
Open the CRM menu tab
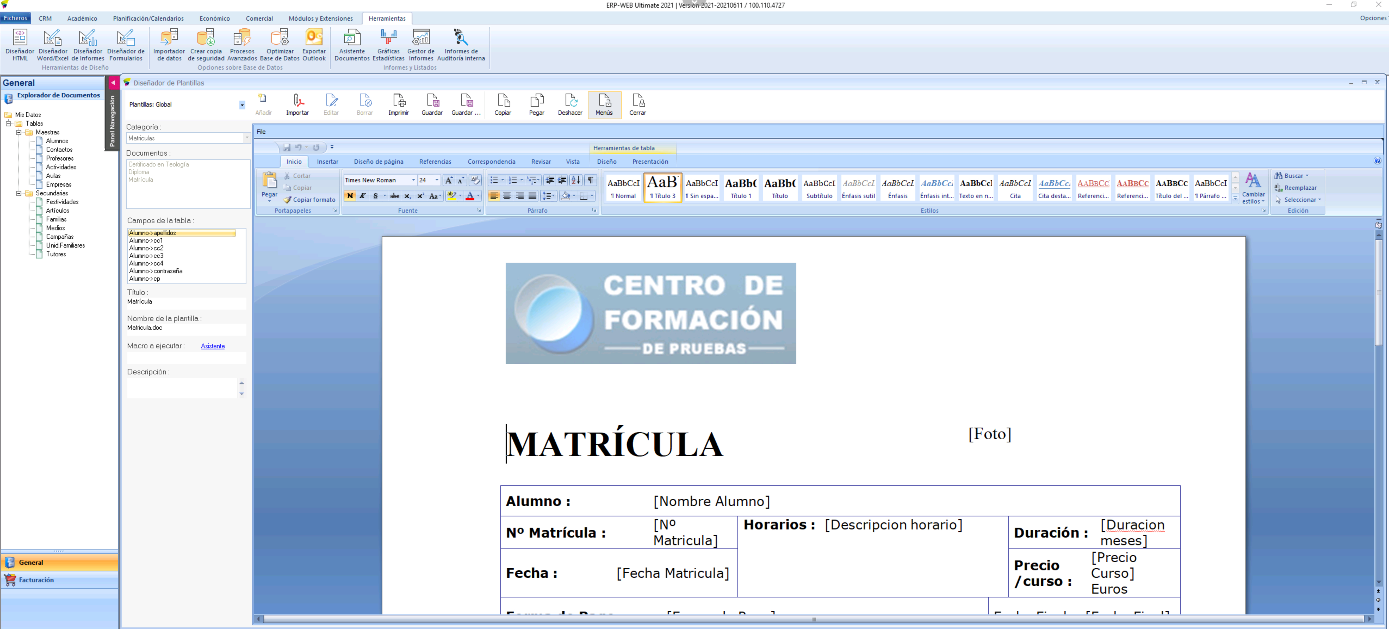(45, 18)
